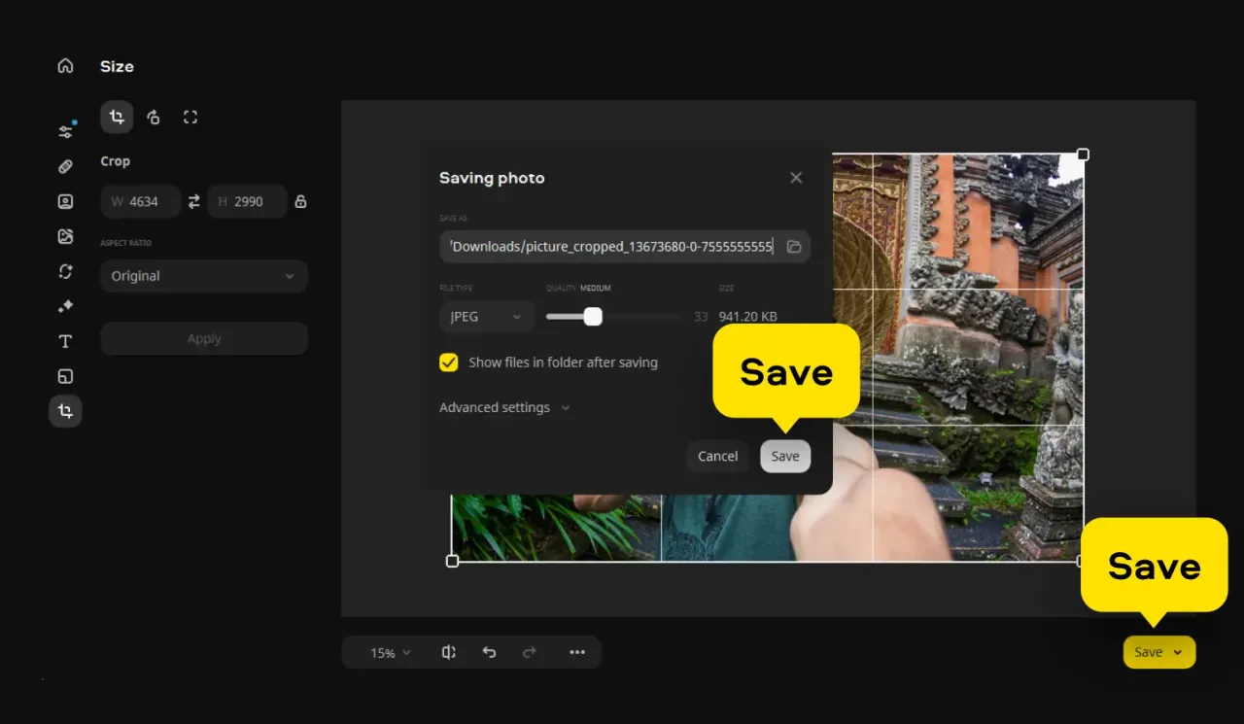Open the JPEG file type dropdown
The height and width of the screenshot is (724, 1244).
(x=486, y=317)
